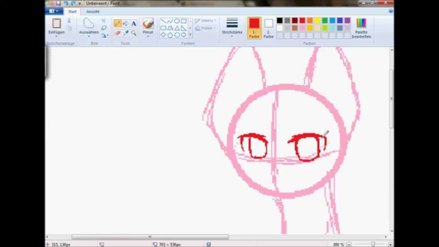Click the Cut scissors icon
Image resolution: width=439 pixels, height=247 pixels.
[69, 21]
